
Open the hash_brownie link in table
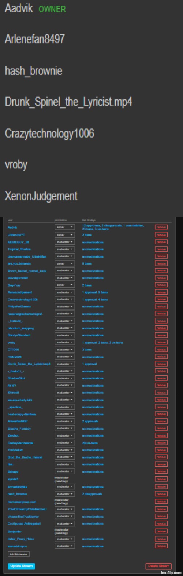click(17, 494)
